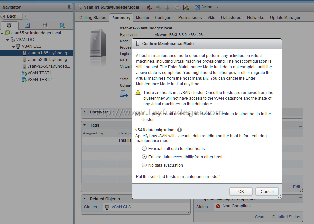This screenshot has height=224, width=314.
Task: Click the VSAN-TEST2 virtual machine icon
Action: [24, 80]
